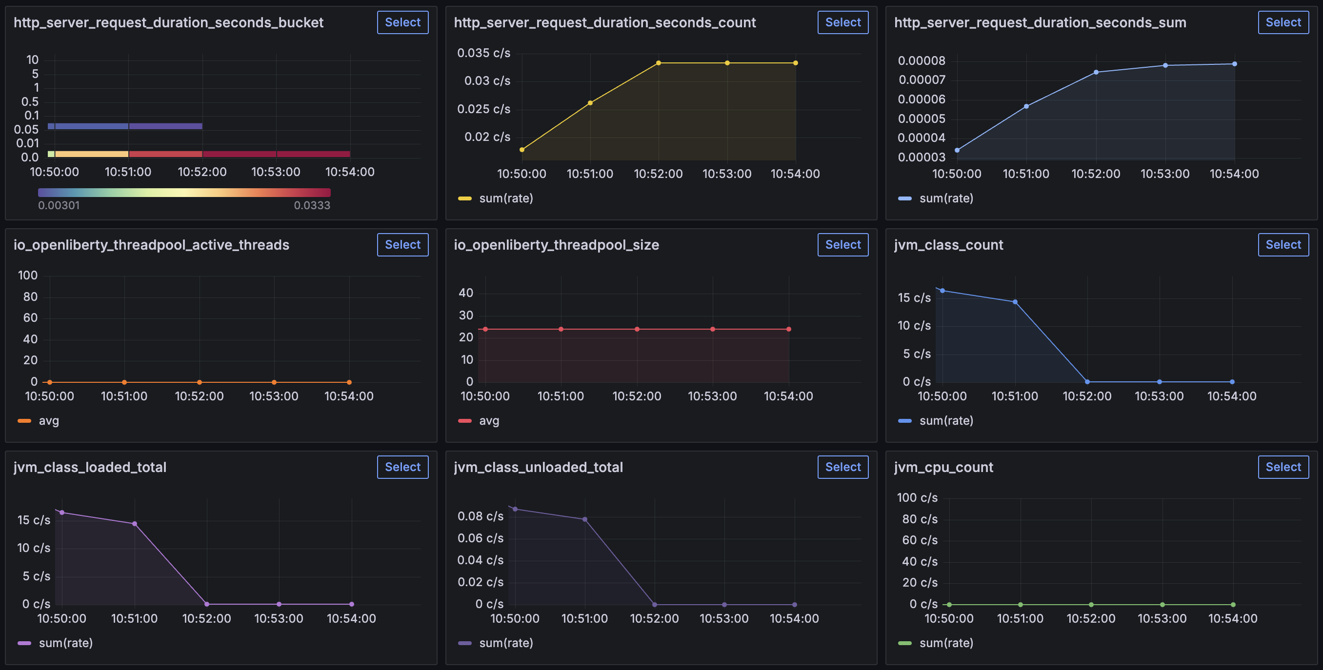Click Select on jvm_class_loaded_total panel

coord(402,467)
